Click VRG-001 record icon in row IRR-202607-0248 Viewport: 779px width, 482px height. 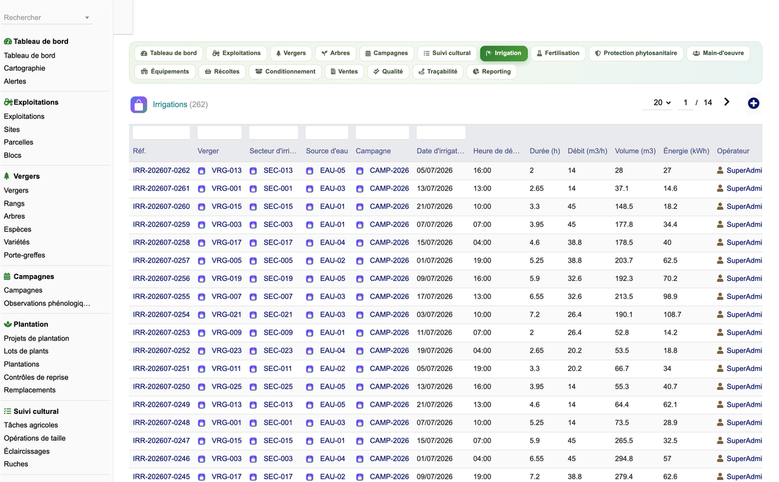(202, 423)
